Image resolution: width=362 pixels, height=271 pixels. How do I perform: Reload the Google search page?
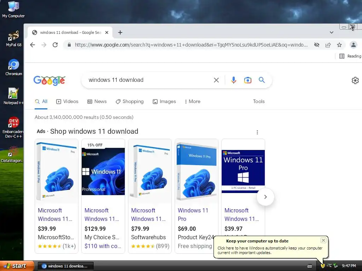point(55,45)
